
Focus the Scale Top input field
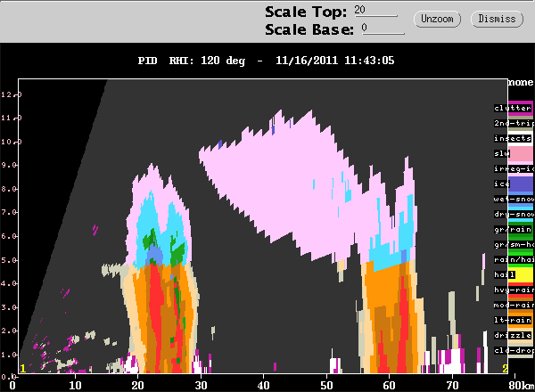coord(375,11)
